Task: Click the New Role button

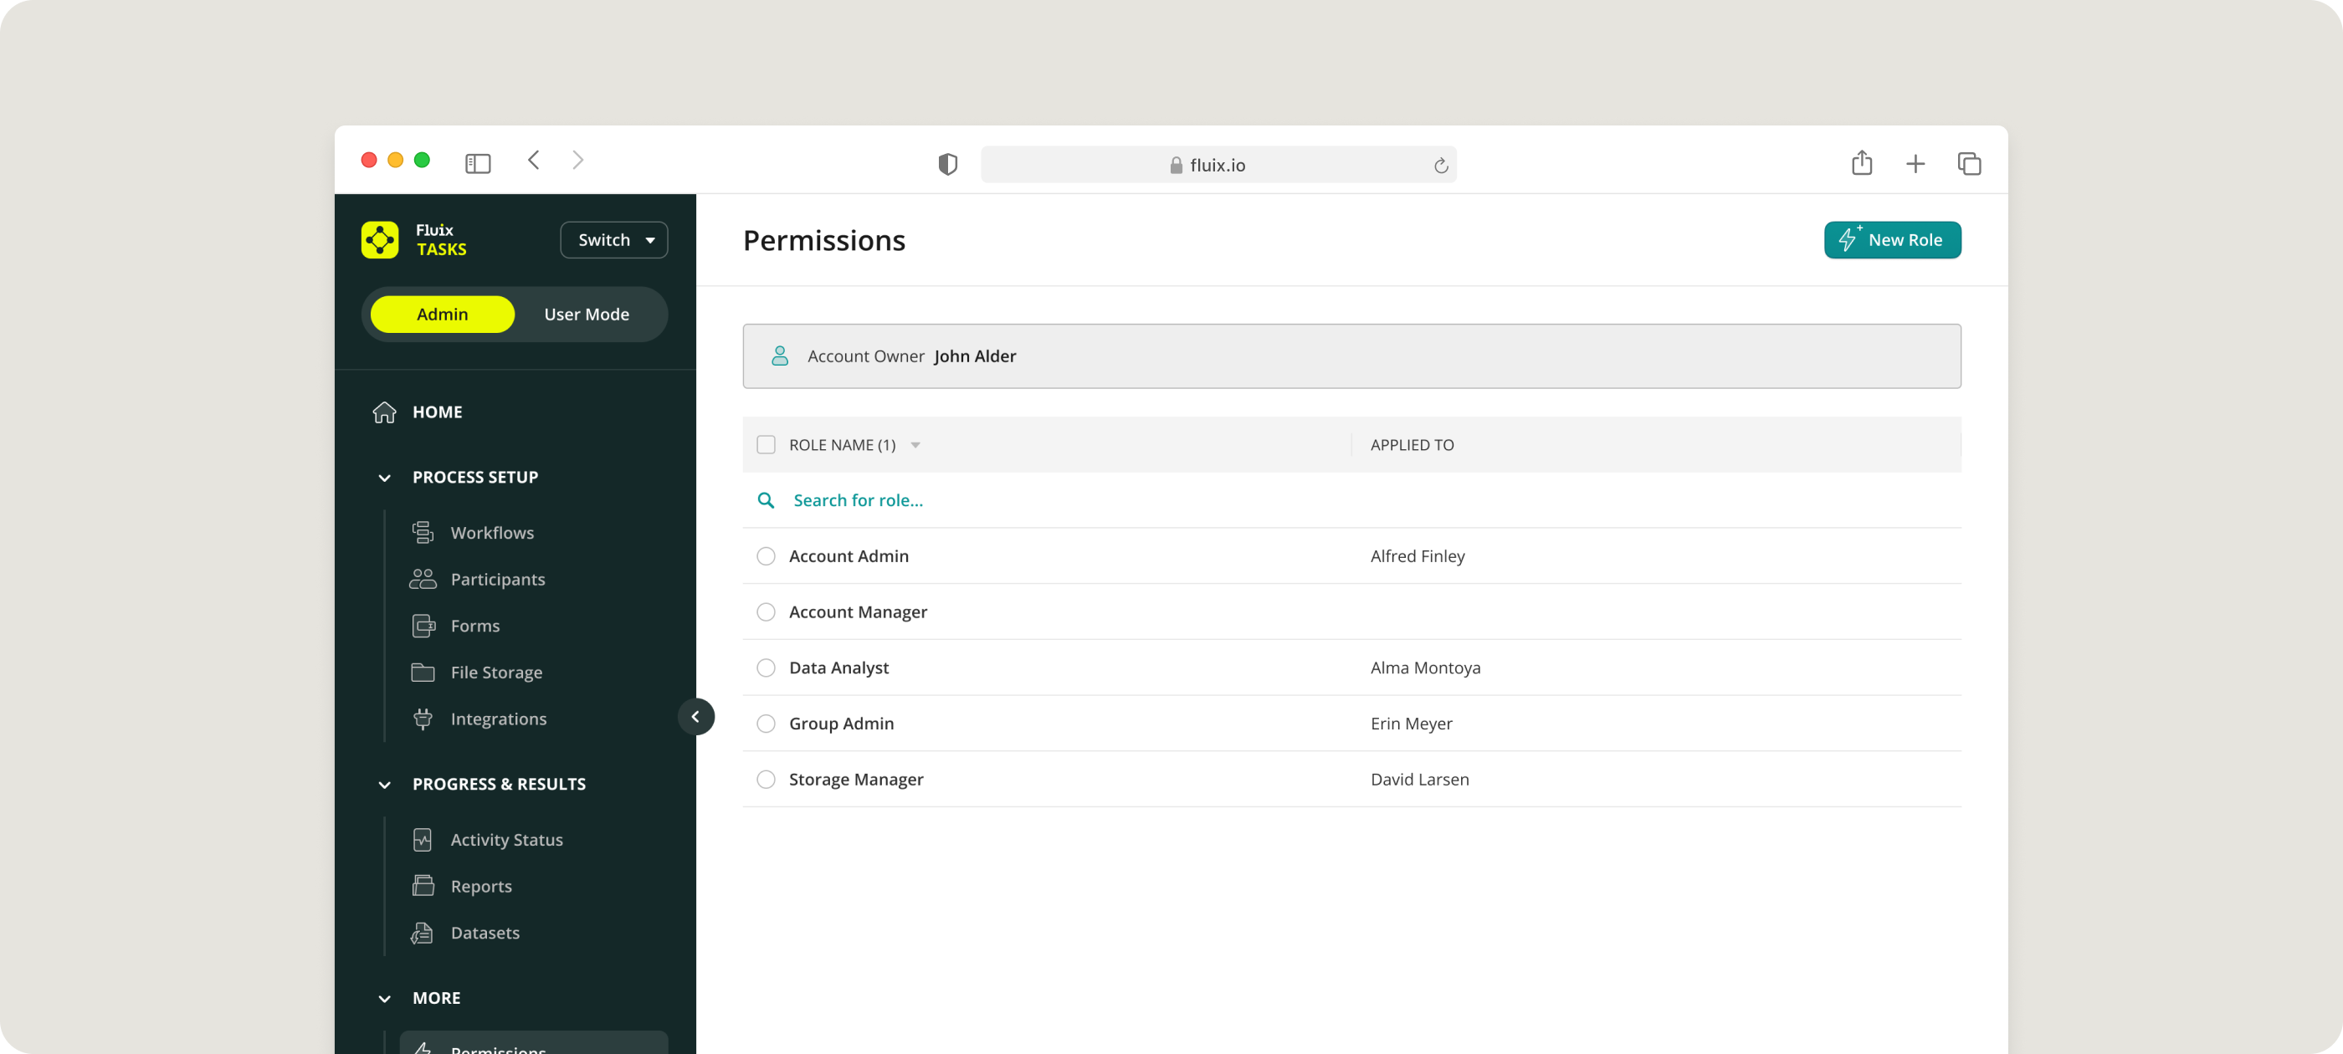Action: click(1892, 240)
